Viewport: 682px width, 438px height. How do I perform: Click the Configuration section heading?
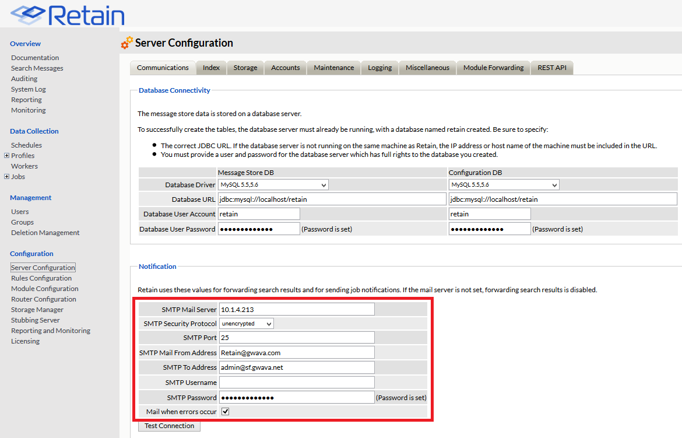tap(31, 253)
